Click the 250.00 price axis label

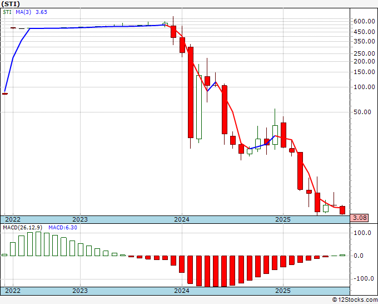point(364,53)
